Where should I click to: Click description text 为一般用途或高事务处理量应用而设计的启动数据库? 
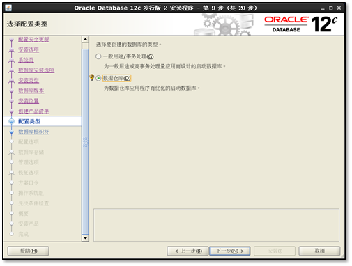pyautogui.click(x=164, y=66)
